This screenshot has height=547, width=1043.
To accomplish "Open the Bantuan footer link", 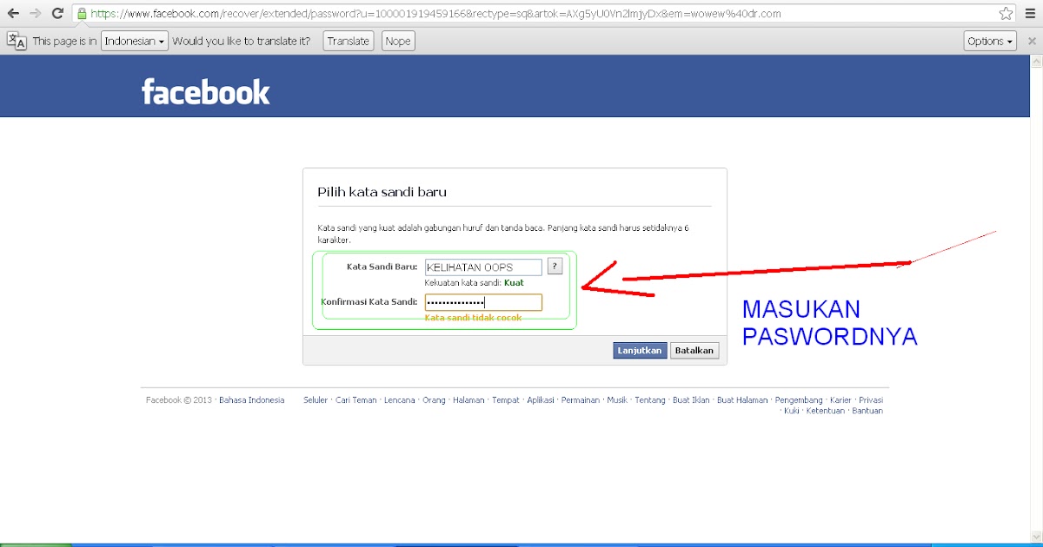I will coord(867,411).
